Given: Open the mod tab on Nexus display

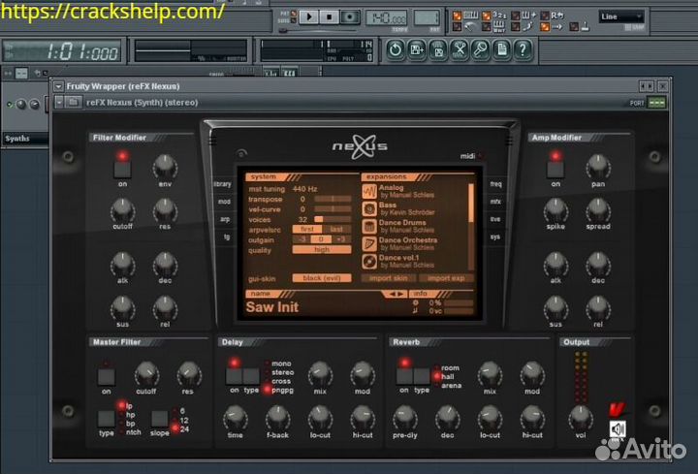Looking at the screenshot, I should pos(224,202).
